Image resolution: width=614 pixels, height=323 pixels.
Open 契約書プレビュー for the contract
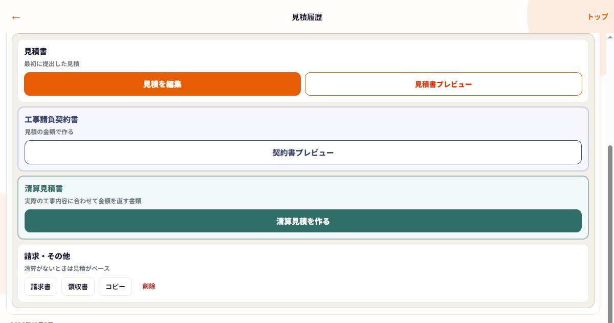pyautogui.click(x=303, y=153)
